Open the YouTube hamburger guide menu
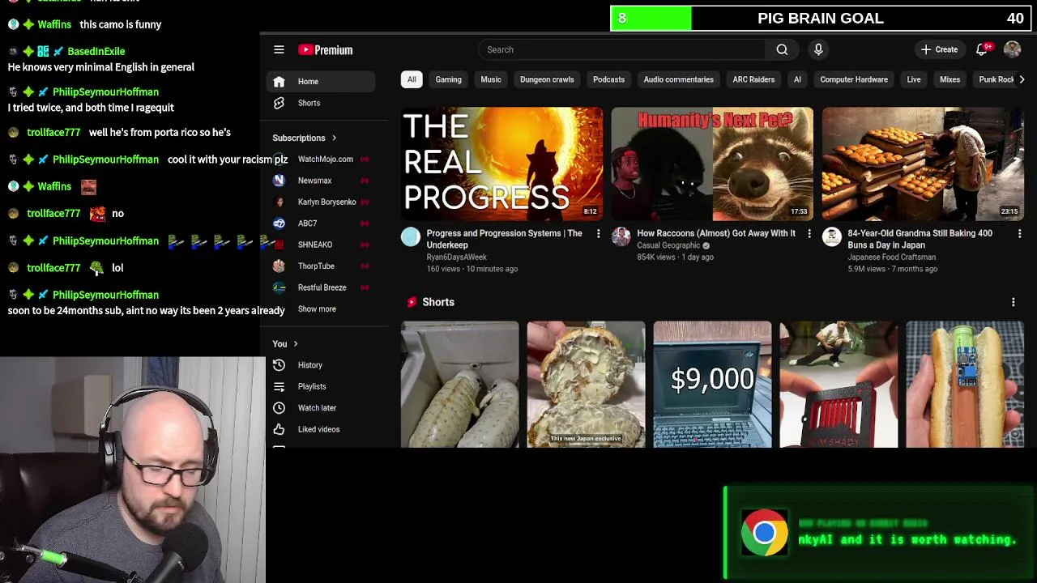Image resolution: width=1037 pixels, height=583 pixels. 279,49
